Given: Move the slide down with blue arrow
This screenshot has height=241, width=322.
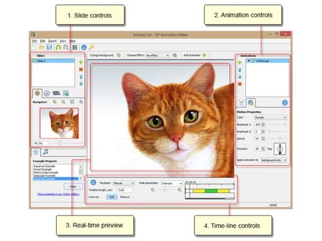Looking at the screenshot, I should point(81,84).
